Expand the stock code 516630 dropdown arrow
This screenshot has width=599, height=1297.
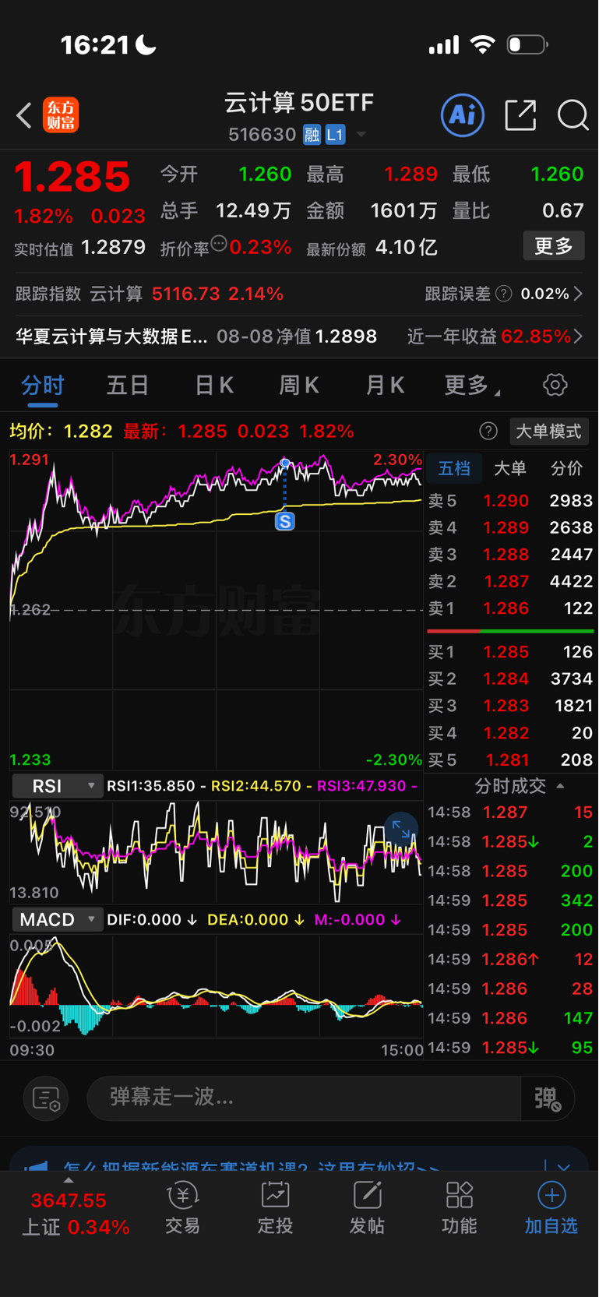[x=361, y=135]
